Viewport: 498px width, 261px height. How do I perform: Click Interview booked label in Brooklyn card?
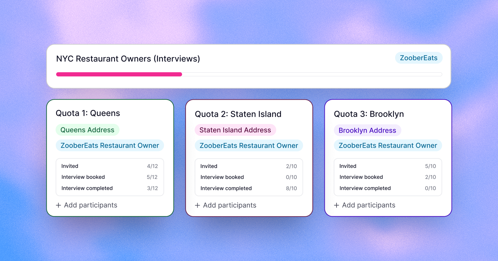[361, 177]
